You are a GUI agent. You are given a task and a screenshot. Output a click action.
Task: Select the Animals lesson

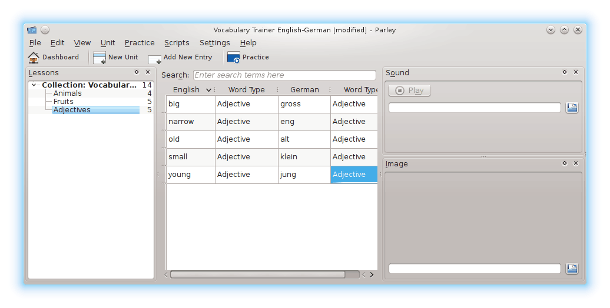pyautogui.click(x=67, y=93)
